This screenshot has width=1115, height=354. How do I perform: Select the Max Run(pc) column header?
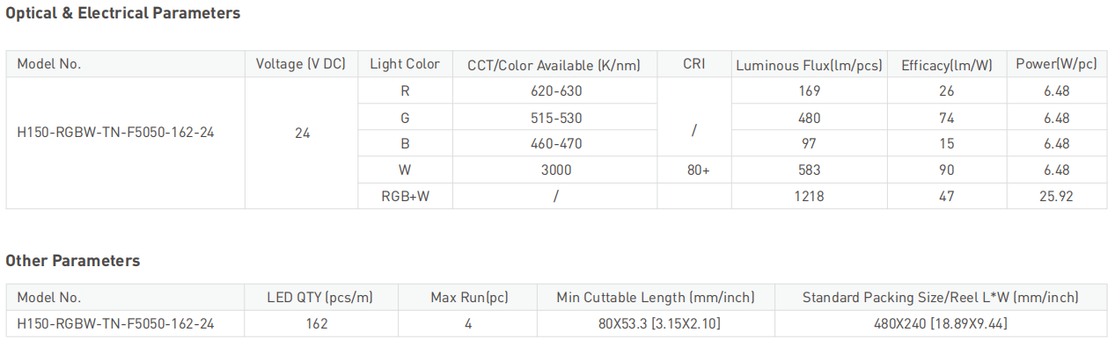click(x=470, y=298)
